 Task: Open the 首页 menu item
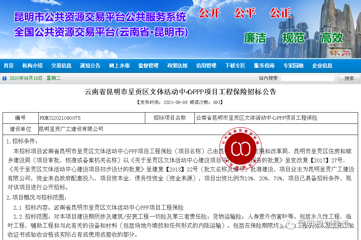(9, 66)
